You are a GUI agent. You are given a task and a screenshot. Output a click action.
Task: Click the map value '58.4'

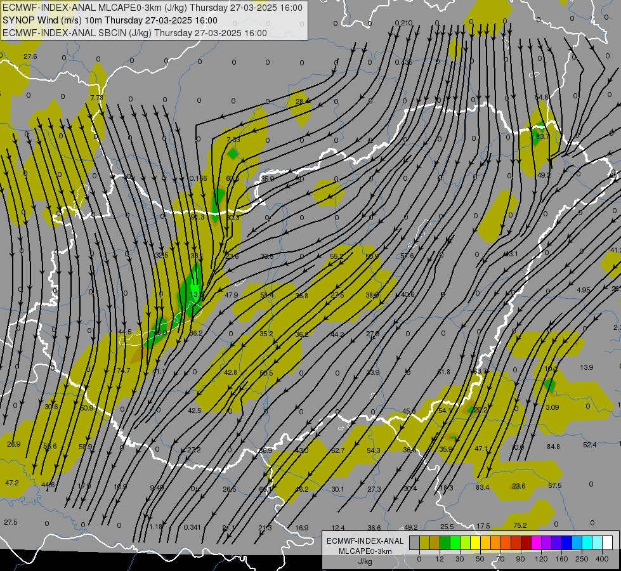pyautogui.click(x=267, y=295)
